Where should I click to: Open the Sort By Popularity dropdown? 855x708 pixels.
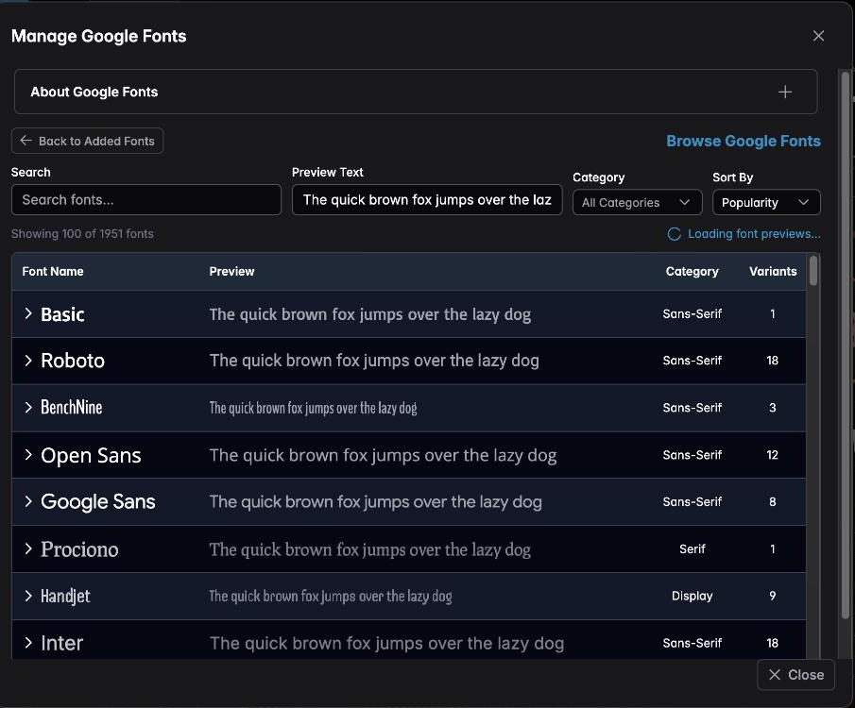[766, 203]
